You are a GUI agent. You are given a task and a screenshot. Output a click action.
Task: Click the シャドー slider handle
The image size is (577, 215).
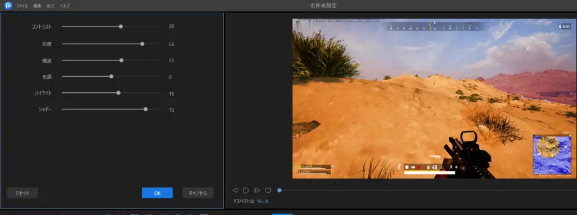pos(146,109)
